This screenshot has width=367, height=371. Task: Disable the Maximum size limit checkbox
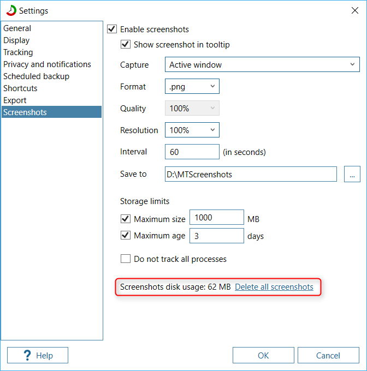125,219
